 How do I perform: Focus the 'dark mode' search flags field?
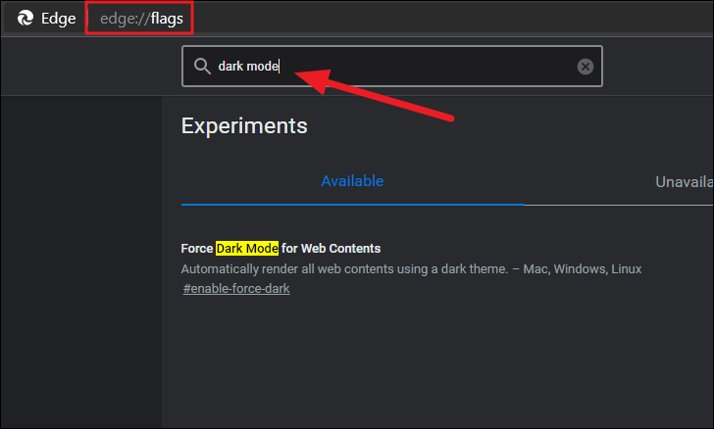point(392,67)
